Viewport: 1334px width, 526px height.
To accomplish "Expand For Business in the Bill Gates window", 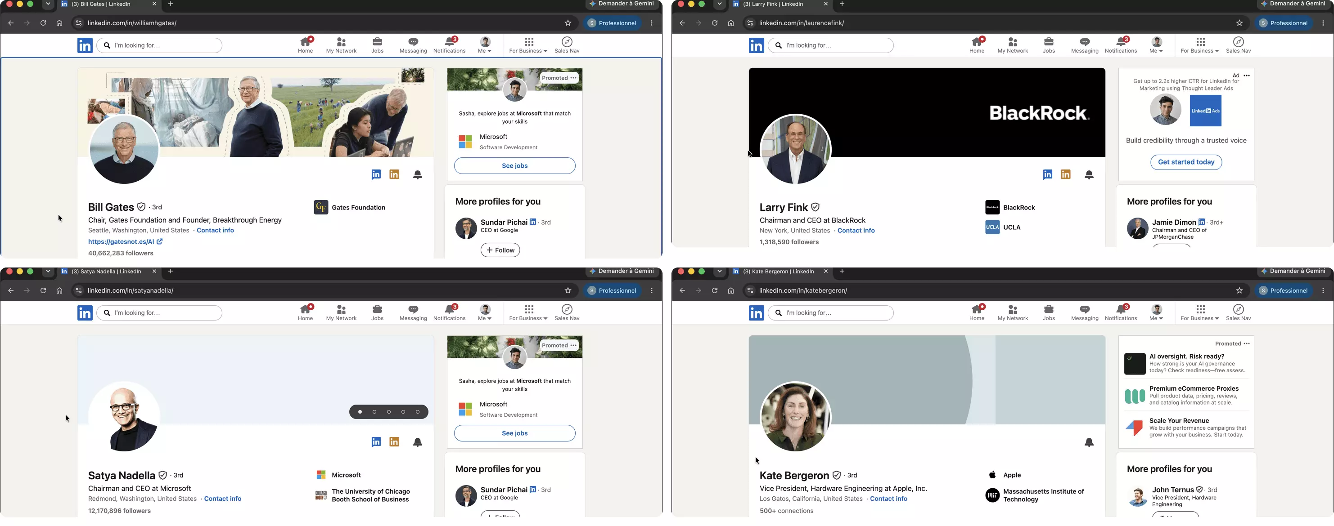I will 528,45.
